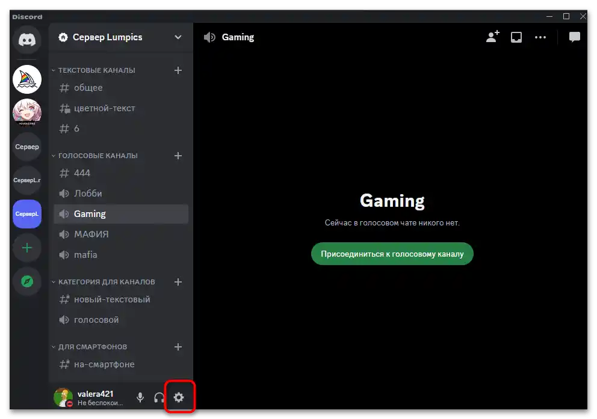
Task: Deafen audio with the headphones icon
Action: click(159, 397)
